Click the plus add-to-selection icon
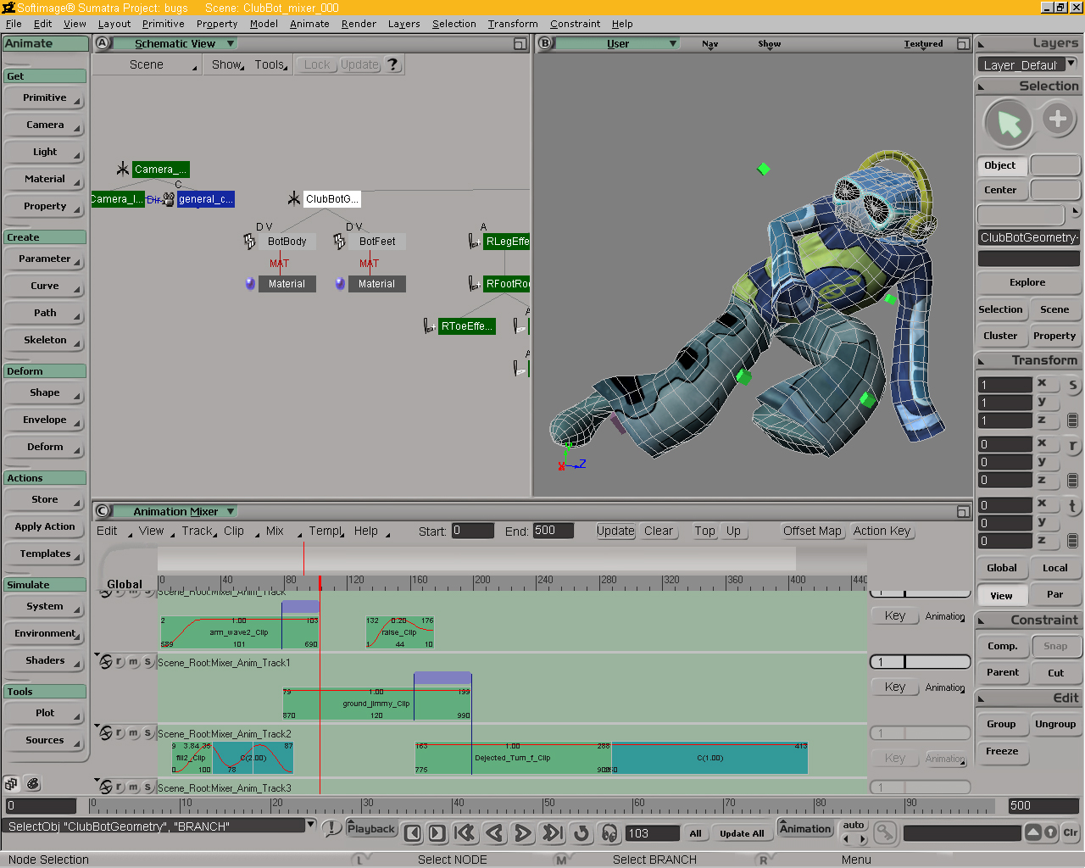Image resolution: width=1085 pixels, height=868 pixels. coord(1057,119)
